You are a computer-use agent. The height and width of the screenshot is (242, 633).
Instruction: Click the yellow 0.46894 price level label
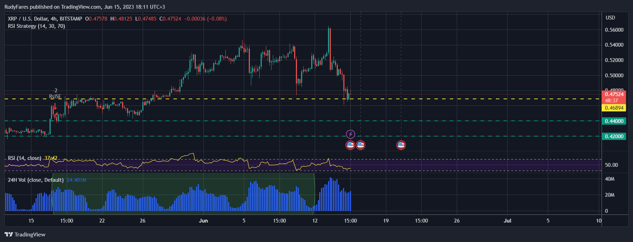click(x=614, y=108)
